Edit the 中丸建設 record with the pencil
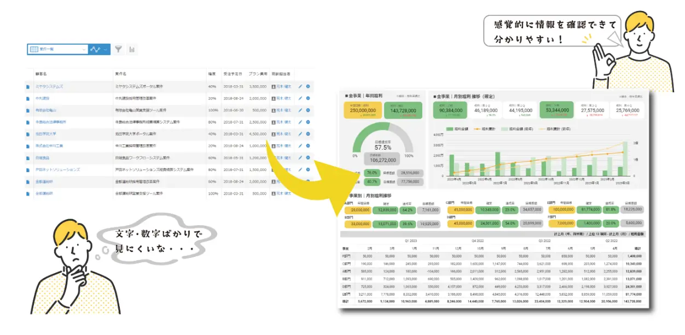This screenshot has height=335, width=685. (x=300, y=98)
